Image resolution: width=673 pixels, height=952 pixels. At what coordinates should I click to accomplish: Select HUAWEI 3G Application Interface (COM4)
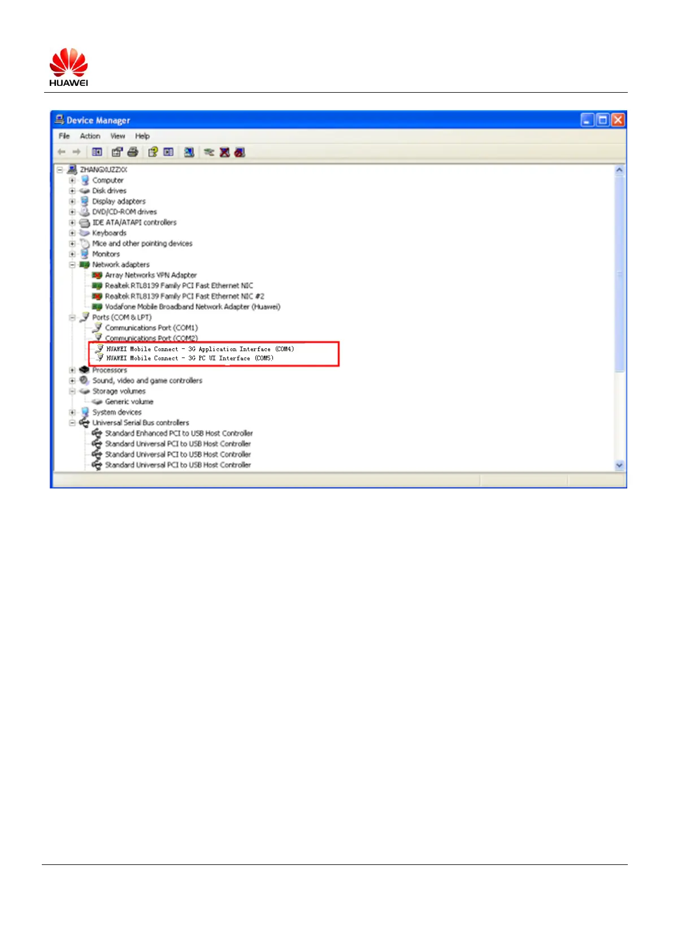point(200,349)
